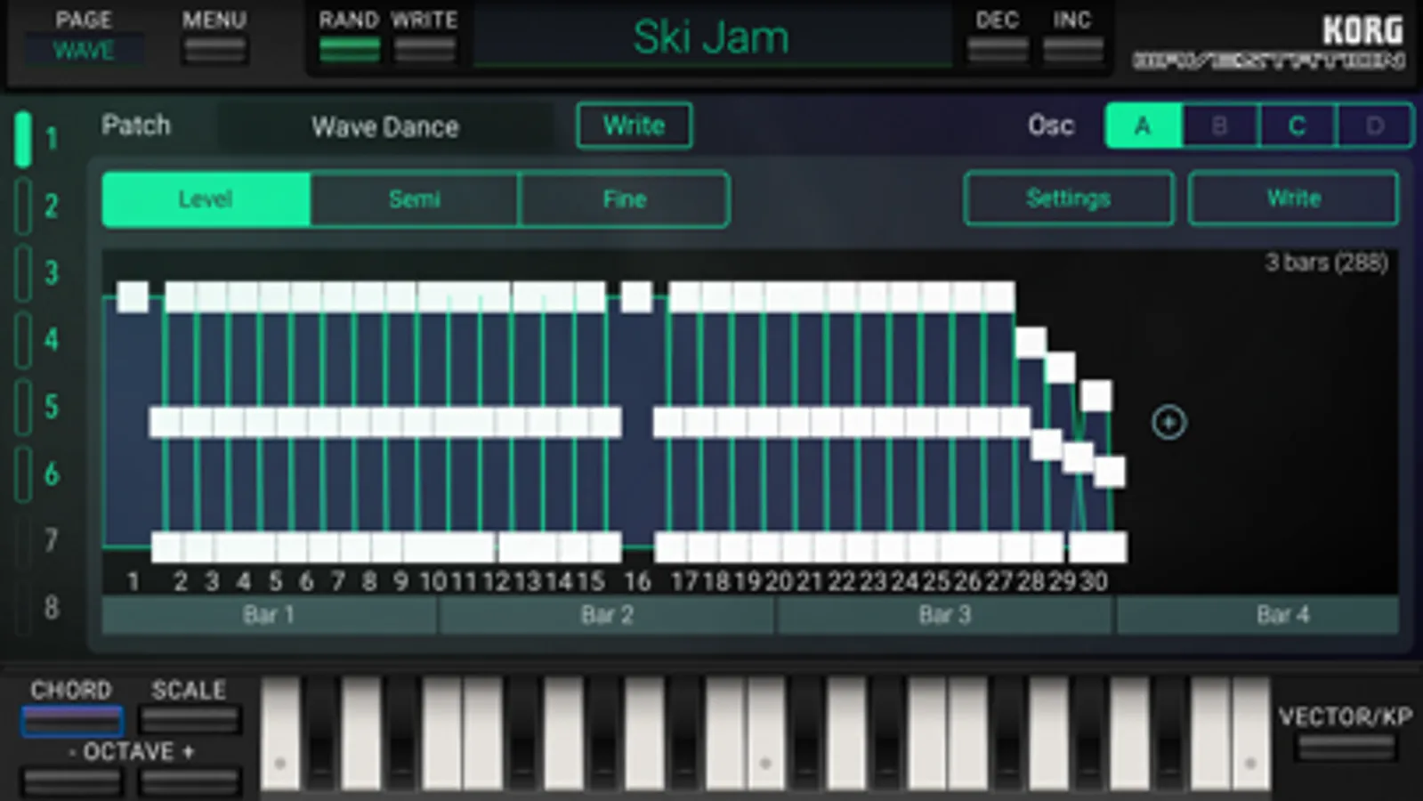The height and width of the screenshot is (801, 1423).
Task: Open the Wave Dance patch selector
Action: click(384, 126)
